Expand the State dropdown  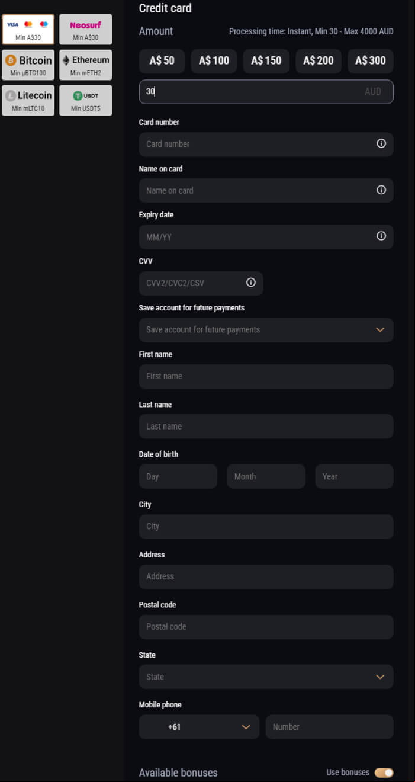[266, 677]
